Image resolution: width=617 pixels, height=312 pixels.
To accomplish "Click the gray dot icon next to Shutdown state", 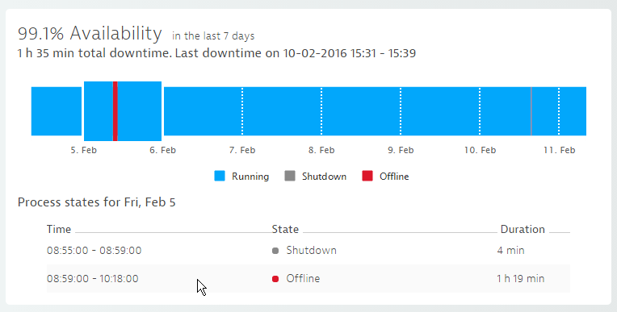I will click(275, 251).
